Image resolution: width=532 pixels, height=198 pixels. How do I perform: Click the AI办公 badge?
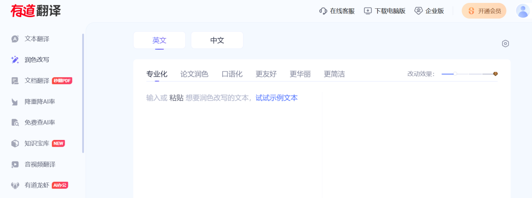pos(60,185)
